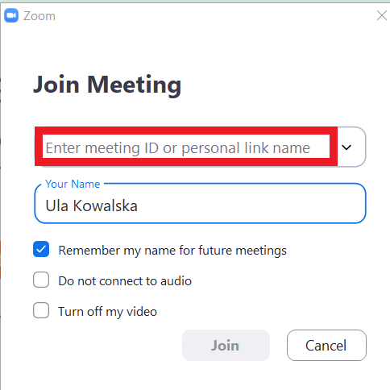Screen dimensions: 390x390
Task: Click the blue Your Name floating label
Action: (73, 184)
